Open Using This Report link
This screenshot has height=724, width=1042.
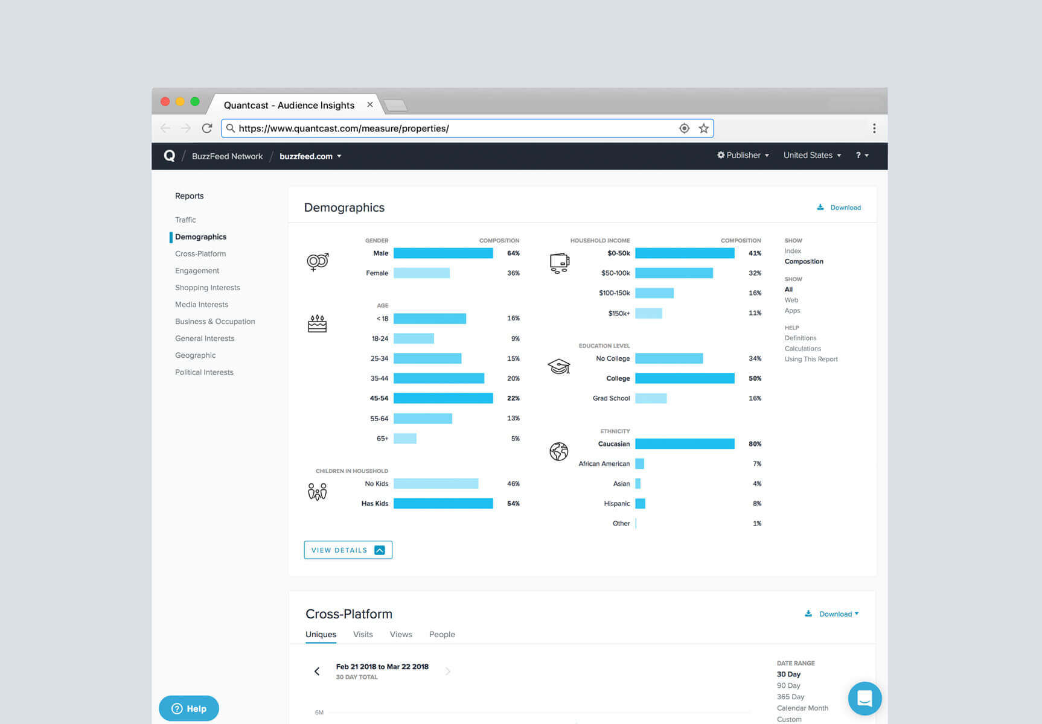point(811,359)
